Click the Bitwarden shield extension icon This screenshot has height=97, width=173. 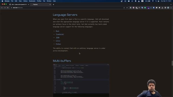[x=154, y=8]
